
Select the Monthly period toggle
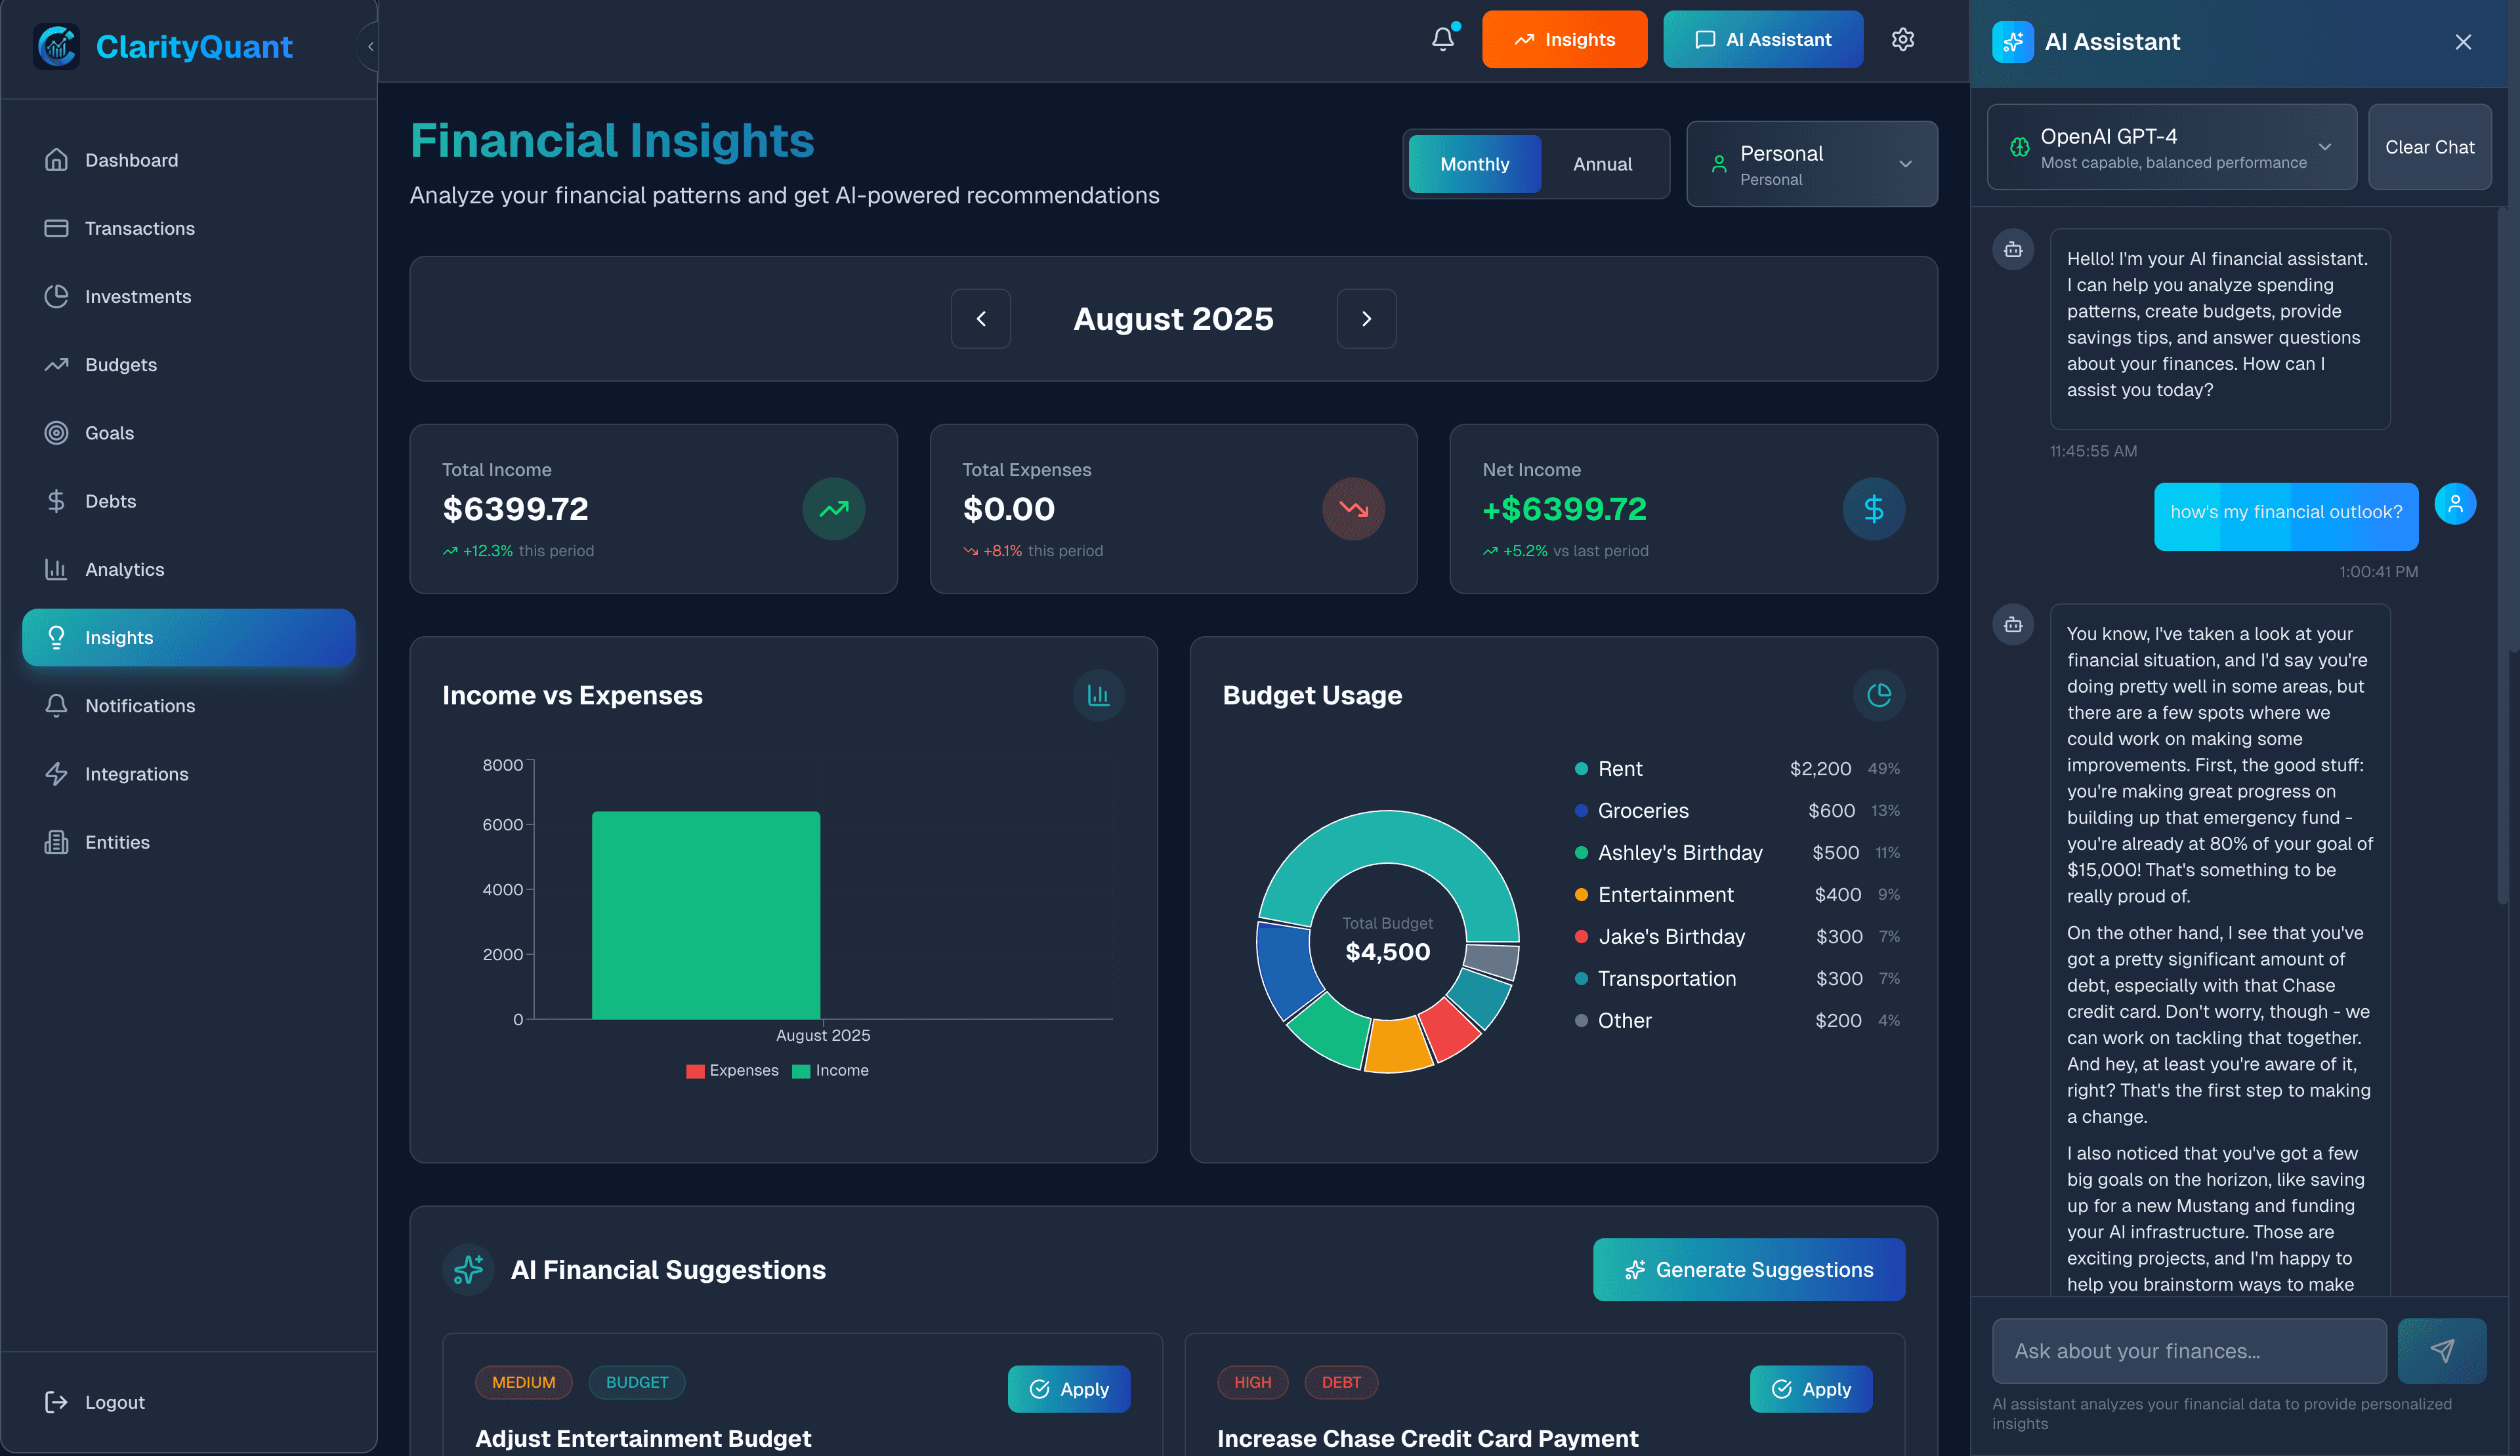[1474, 164]
